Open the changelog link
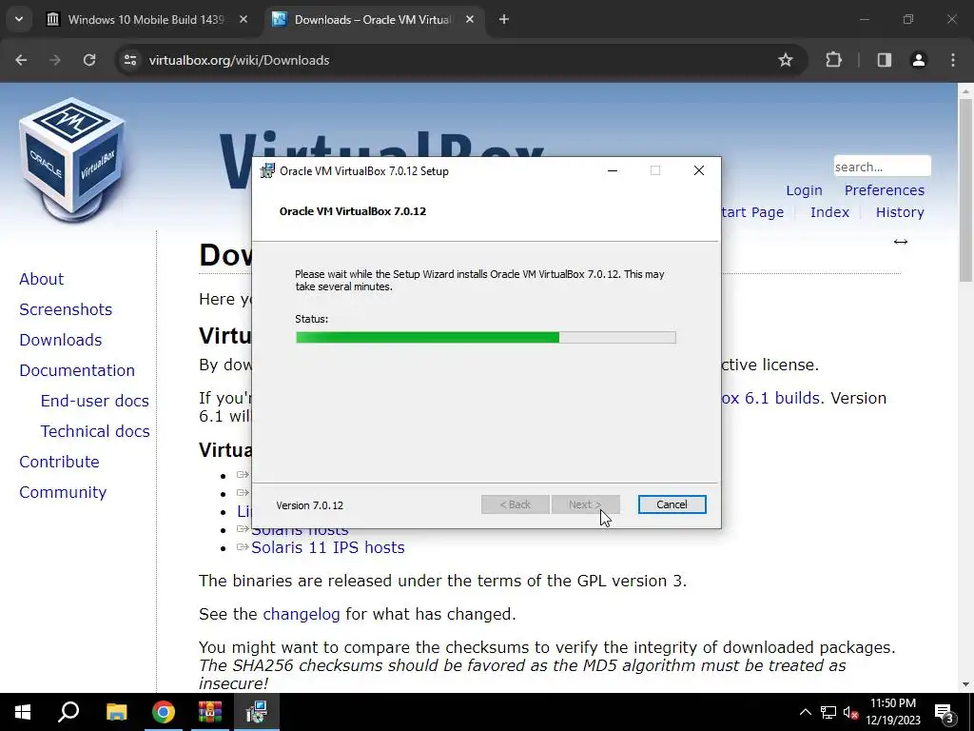 click(x=302, y=614)
